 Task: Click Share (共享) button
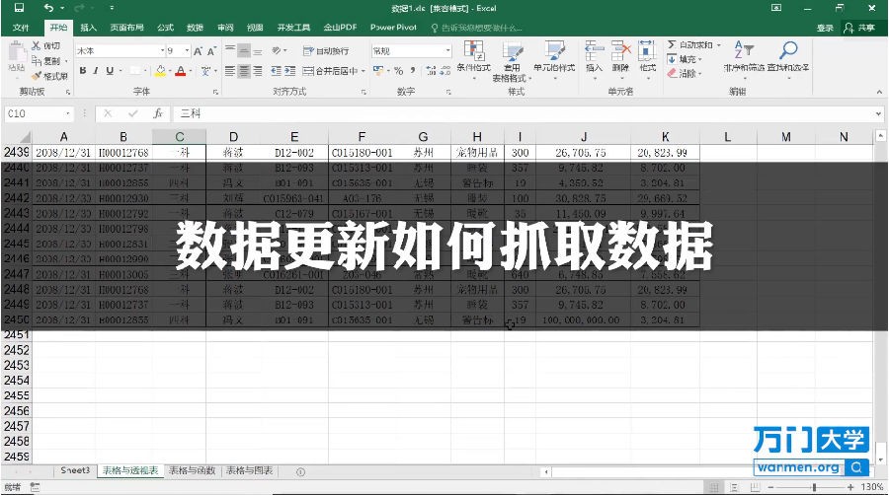[859, 28]
